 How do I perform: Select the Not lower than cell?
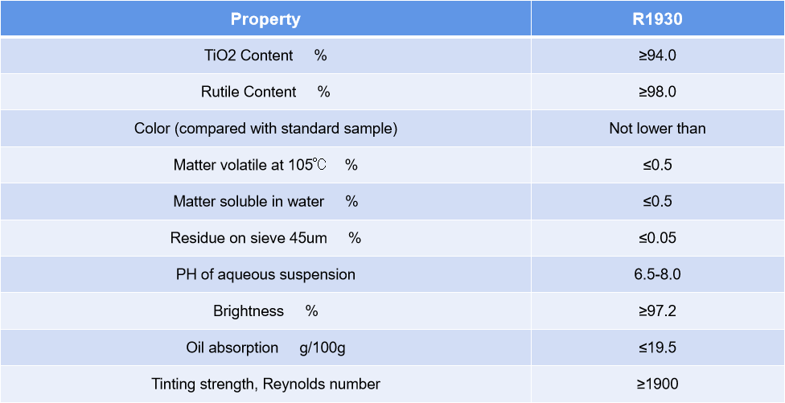tap(657, 129)
